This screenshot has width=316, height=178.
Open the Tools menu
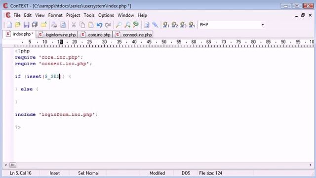click(x=89, y=15)
